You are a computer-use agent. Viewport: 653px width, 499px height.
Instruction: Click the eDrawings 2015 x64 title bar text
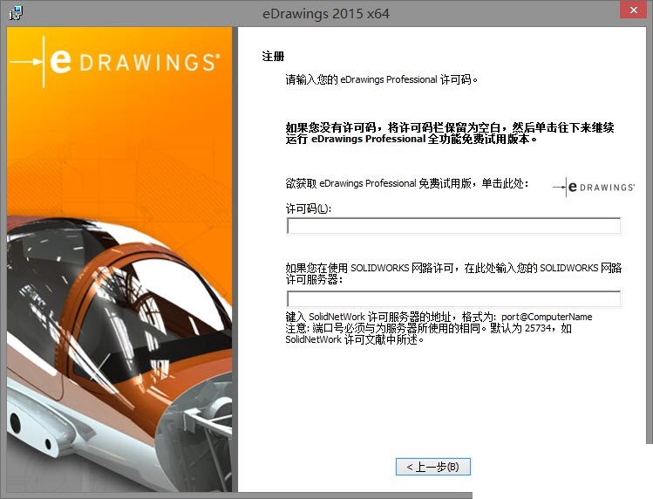[x=325, y=13]
